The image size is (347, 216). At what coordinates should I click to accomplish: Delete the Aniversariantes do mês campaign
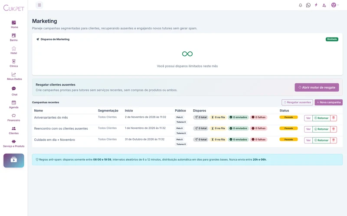(334, 118)
